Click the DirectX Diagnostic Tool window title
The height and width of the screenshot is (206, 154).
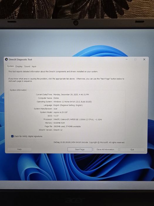point(20,59)
